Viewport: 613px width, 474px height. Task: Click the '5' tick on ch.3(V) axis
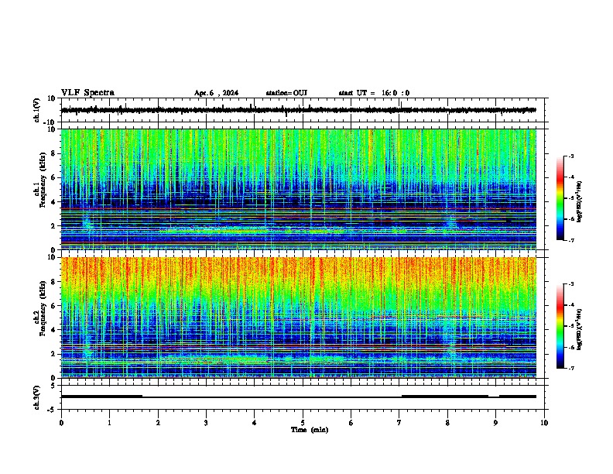(53, 386)
